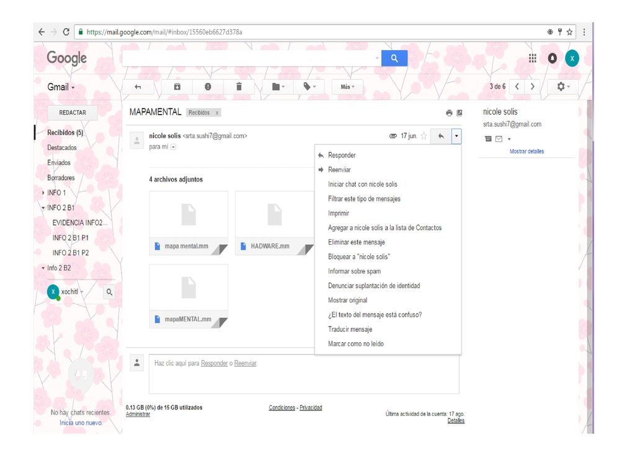This screenshot has height=476, width=635.
Task: Open the settings gear dropdown
Action: pyautogui.click(x=563, y=87)
